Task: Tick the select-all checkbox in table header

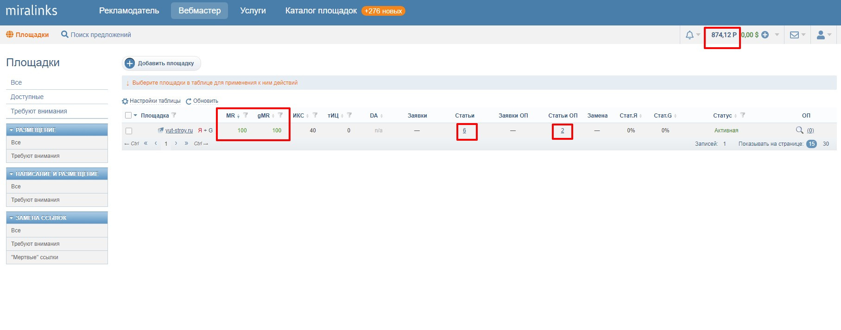Action: (x=128, y=115)
